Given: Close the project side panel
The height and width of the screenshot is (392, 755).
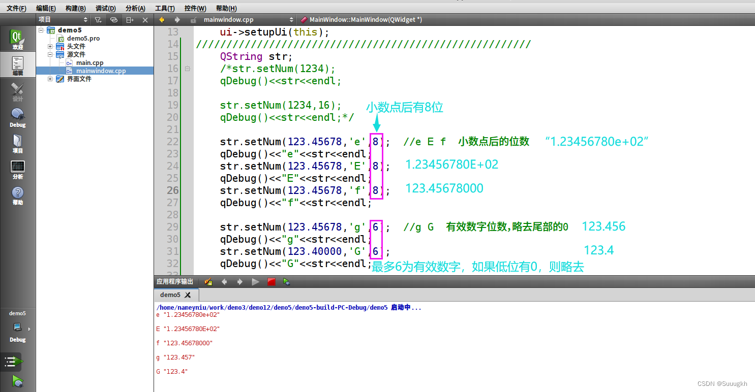Looking at the screenshot, I should [145, 20].
